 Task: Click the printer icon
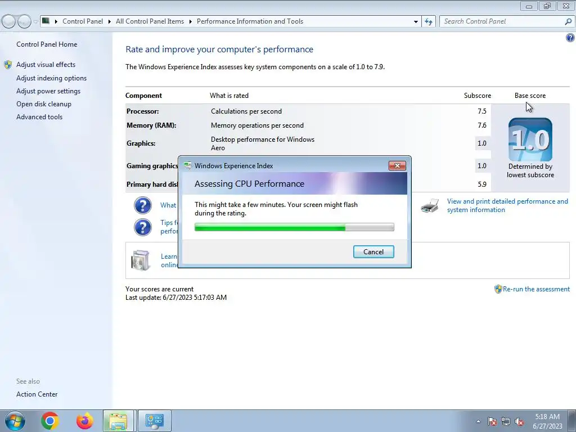[x=430, y=206]
